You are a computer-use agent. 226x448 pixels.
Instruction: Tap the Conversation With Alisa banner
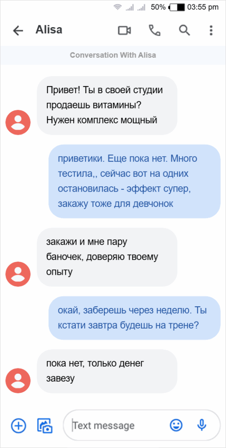click(113, 55)
